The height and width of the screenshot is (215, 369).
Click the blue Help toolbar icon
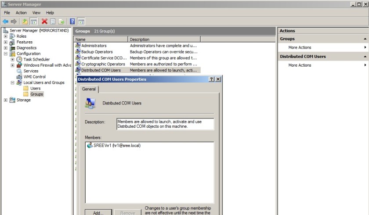pos(72,21)
